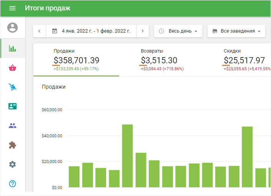Switch to the Скидки summary tab
Viewport: 271px width, 196px height.
[245, 60]
